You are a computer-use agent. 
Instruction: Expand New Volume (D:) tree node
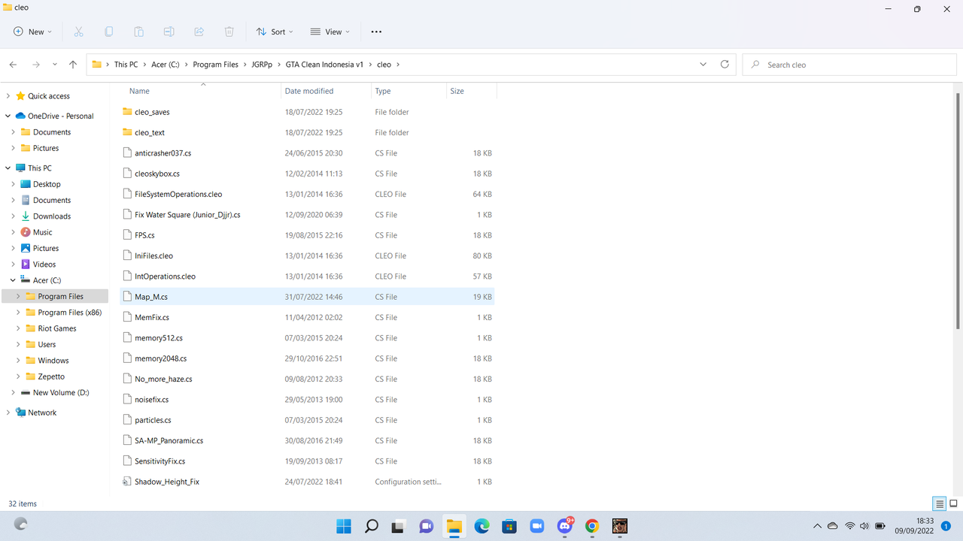click(14, 392)
